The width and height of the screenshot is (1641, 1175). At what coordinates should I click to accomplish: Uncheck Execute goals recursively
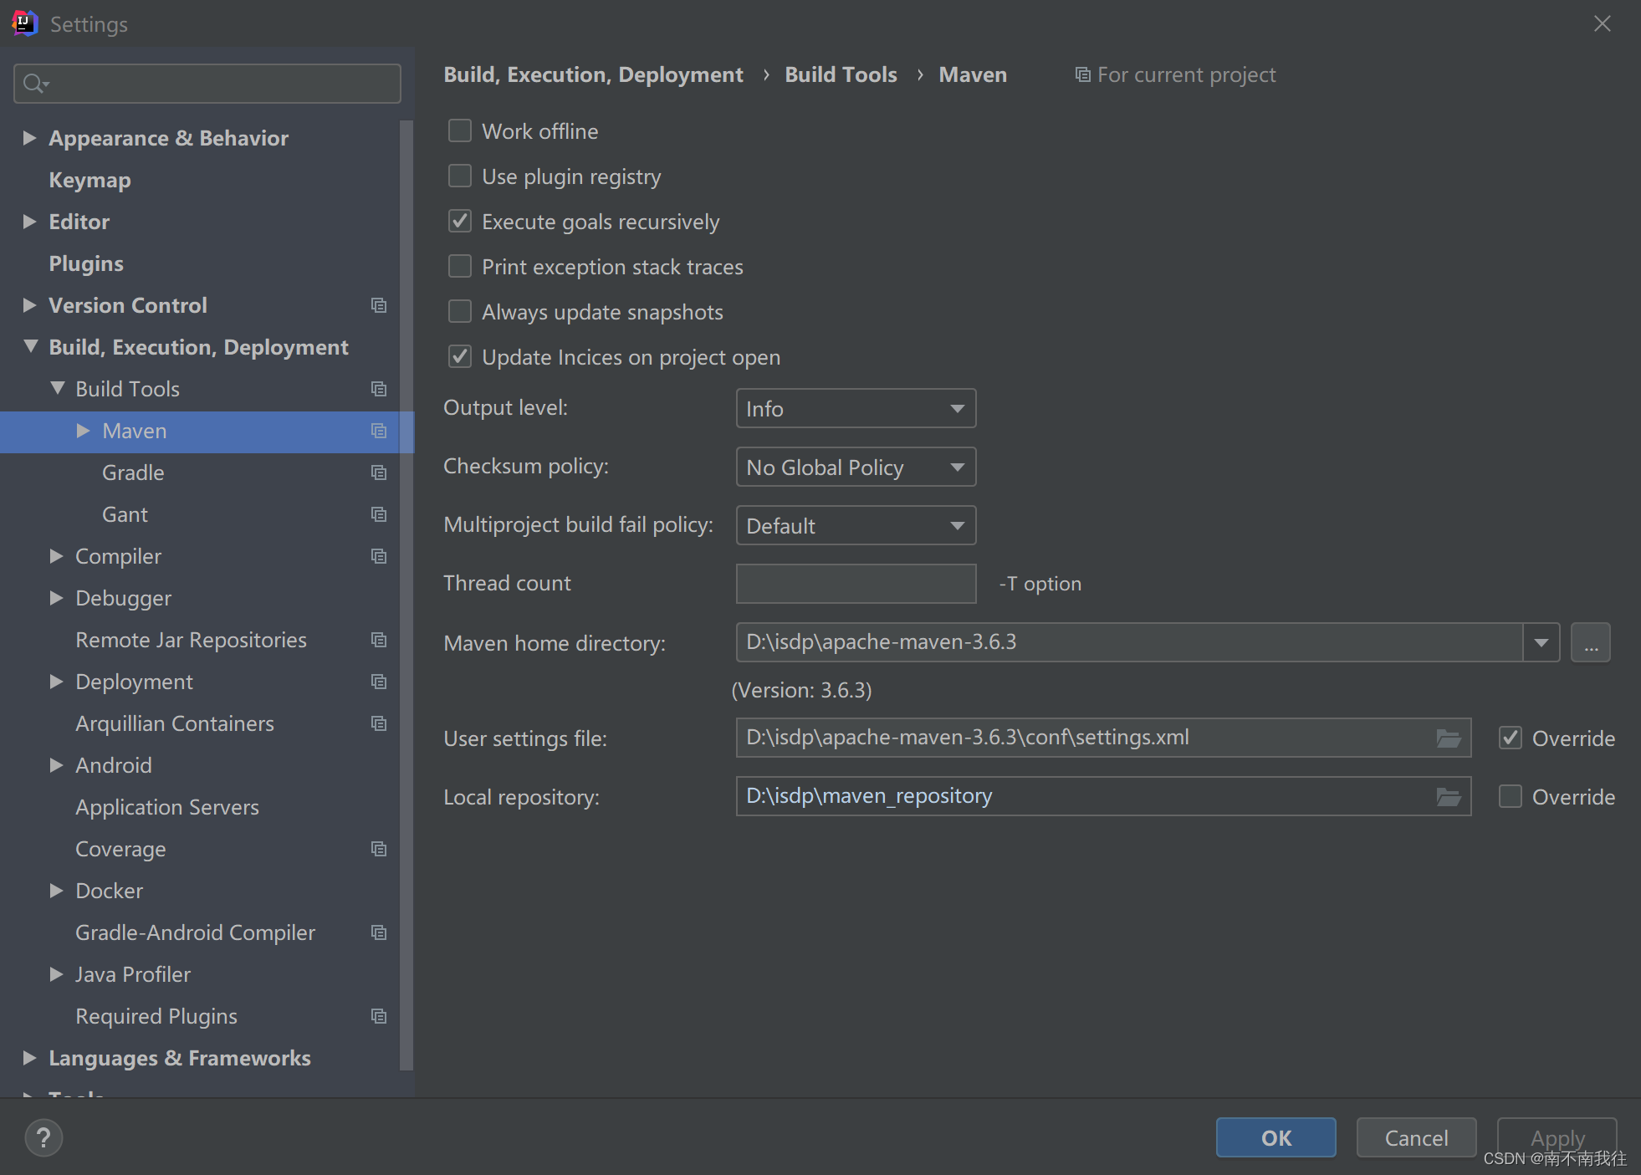pos(459,221)
